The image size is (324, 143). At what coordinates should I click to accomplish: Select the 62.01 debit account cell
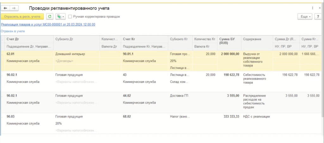pos(29,54)
